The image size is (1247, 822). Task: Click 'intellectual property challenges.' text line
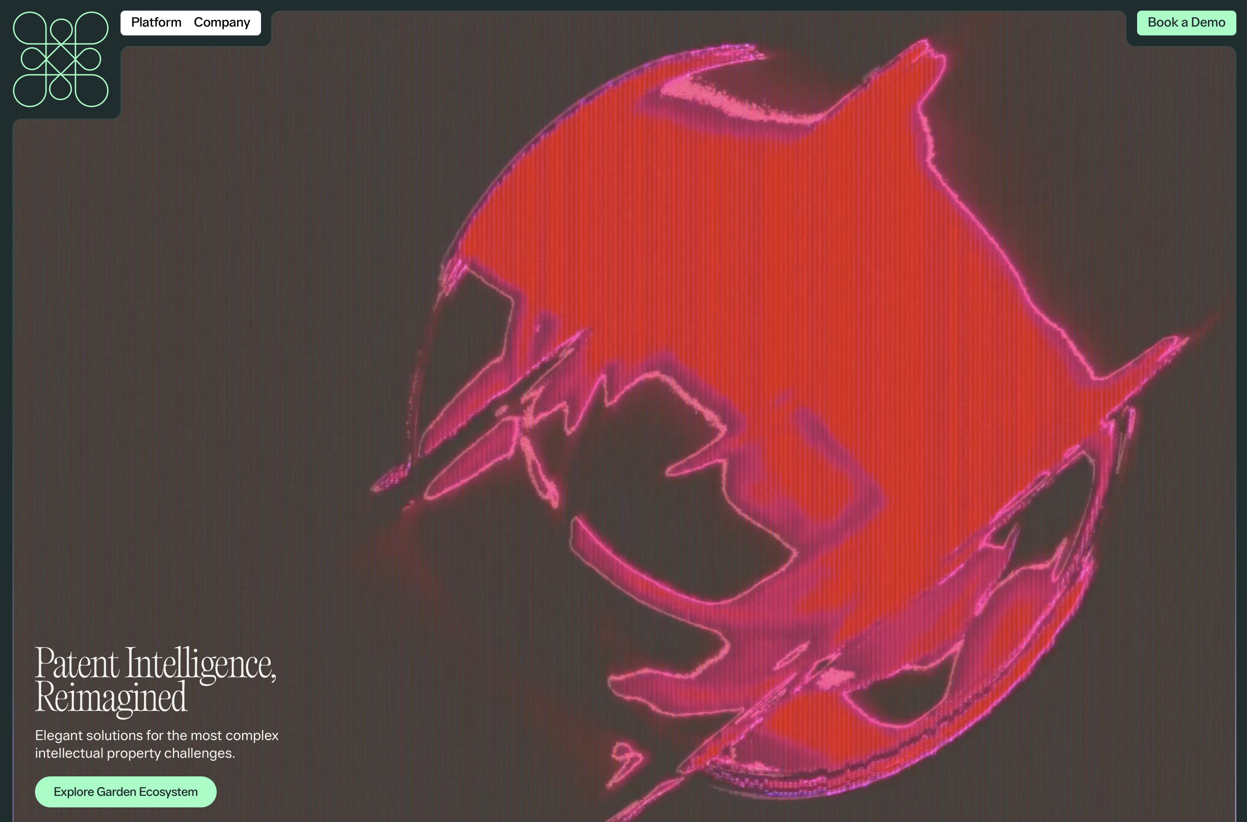click(x=135, y=753)
